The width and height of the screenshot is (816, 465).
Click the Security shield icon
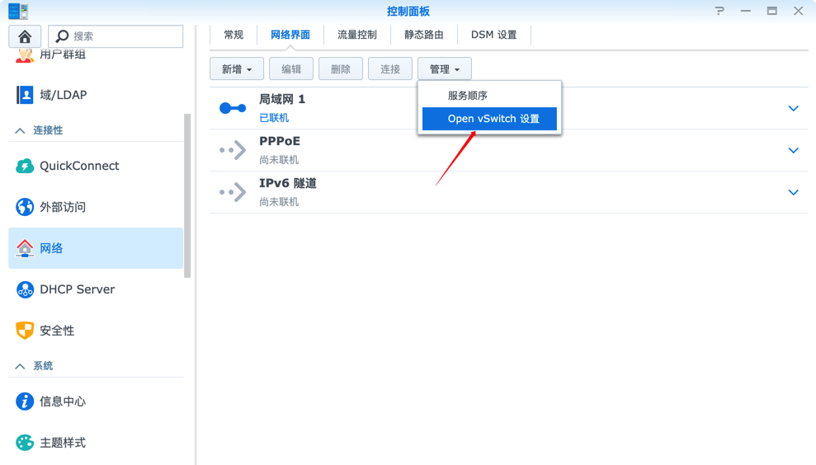point(25,331)
